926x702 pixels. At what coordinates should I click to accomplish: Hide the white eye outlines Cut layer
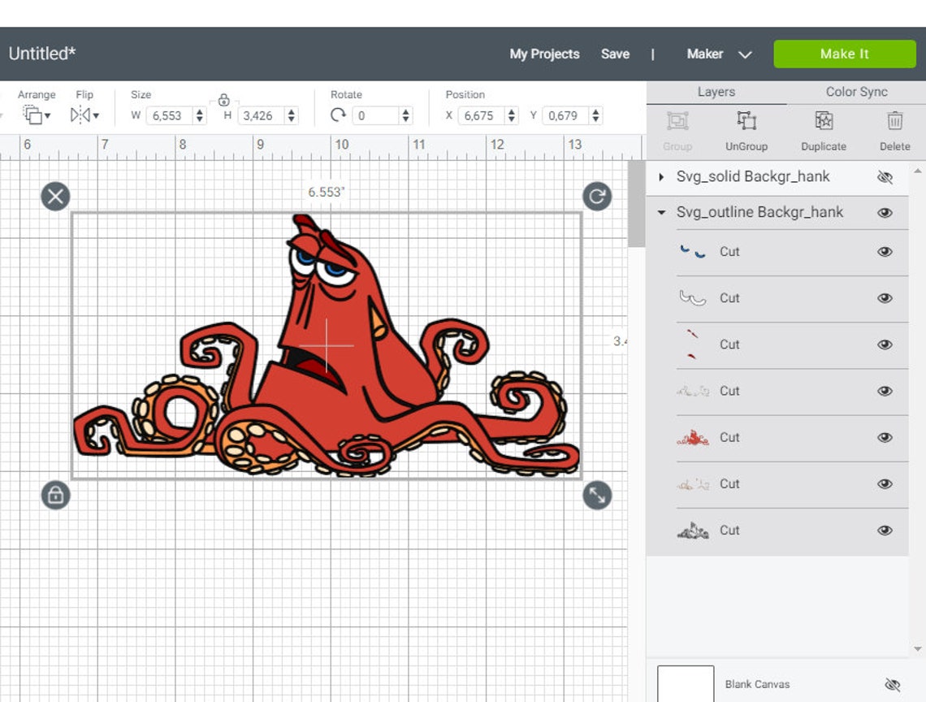(885, 298)
